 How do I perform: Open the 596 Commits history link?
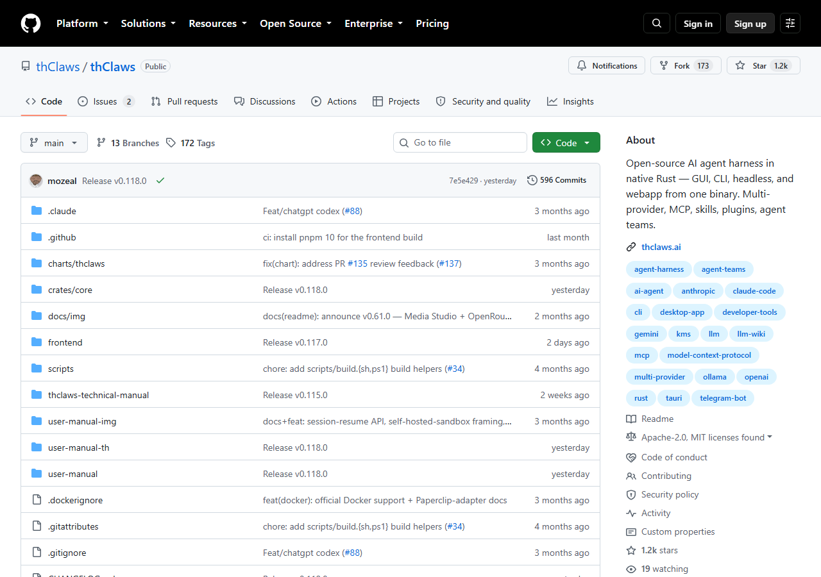(557, 180)
